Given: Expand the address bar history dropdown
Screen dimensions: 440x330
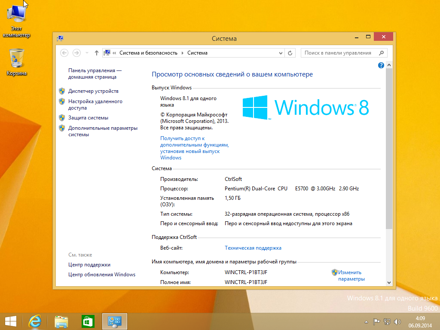Looking at the screenshot, I should [281, 53].
